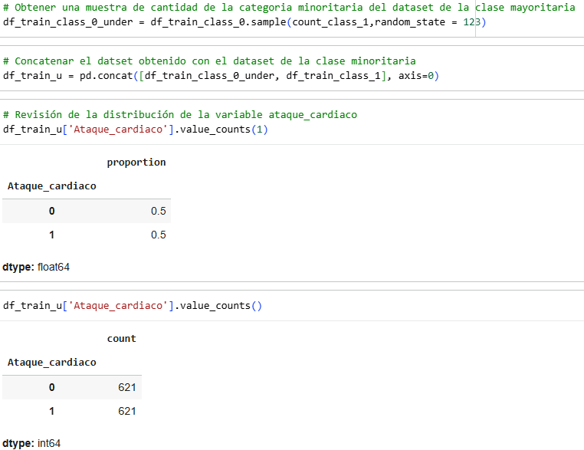Click the 'dtype: float64' text
Screen dimensions: 584x450
tap(36, 267)
